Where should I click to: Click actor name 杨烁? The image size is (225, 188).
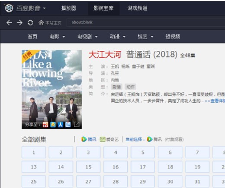(x=125, y=66)
